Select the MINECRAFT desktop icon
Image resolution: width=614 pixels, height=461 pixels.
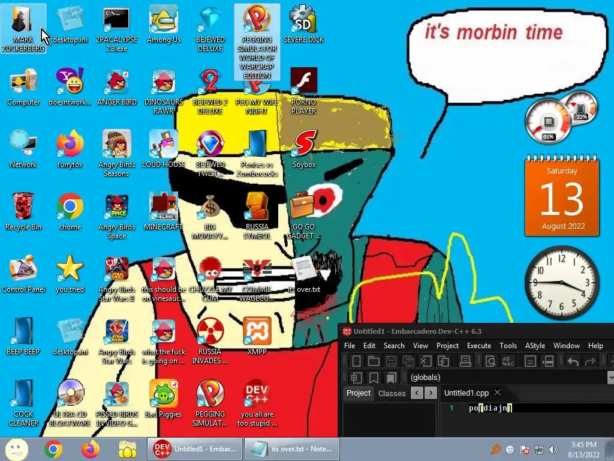pos(163,212)
